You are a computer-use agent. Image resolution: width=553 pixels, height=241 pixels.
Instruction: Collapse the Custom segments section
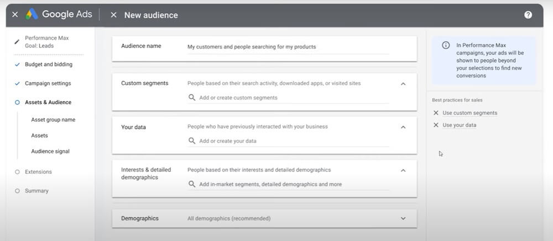[x=404, y=84]
